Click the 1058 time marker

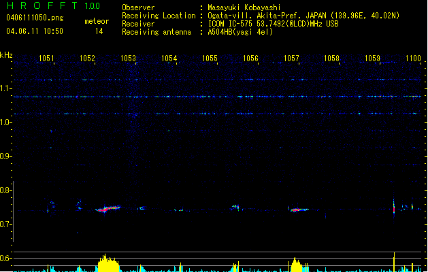(331, 58)
